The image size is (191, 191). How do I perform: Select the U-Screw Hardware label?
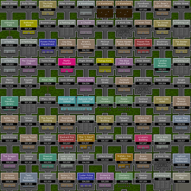click(10, 177)
